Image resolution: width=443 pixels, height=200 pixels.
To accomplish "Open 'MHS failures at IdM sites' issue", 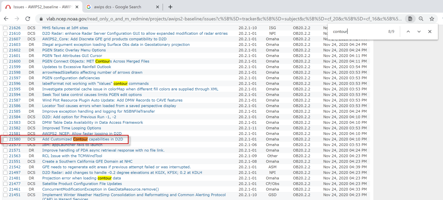I will point(65,28).
